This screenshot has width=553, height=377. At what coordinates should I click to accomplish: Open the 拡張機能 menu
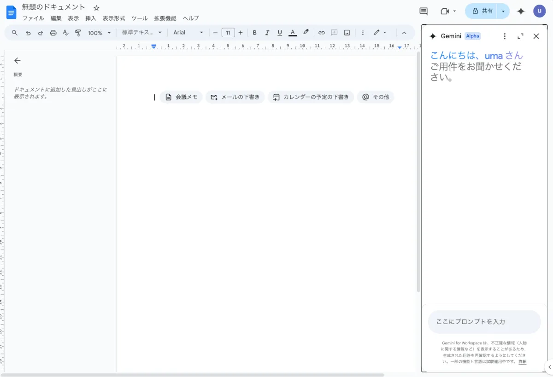(x=165, y=18)
